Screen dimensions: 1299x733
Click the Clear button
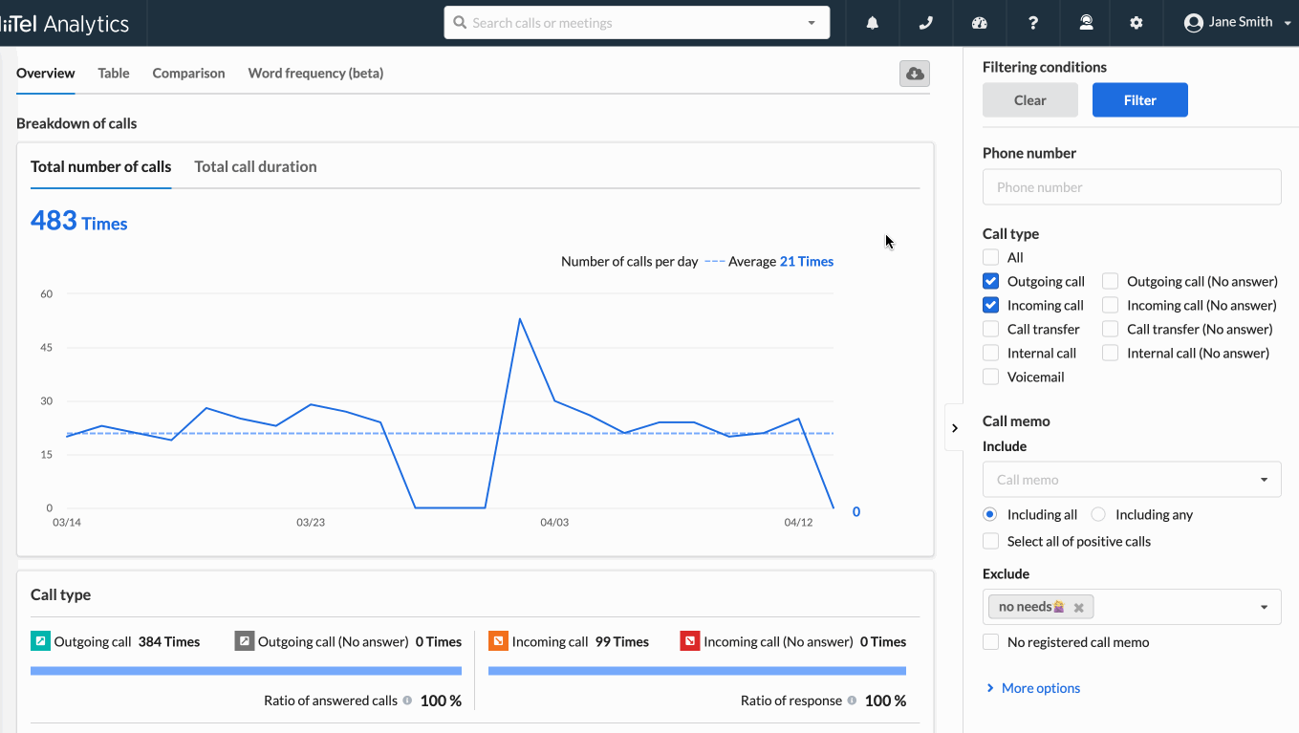[1030, 100]
